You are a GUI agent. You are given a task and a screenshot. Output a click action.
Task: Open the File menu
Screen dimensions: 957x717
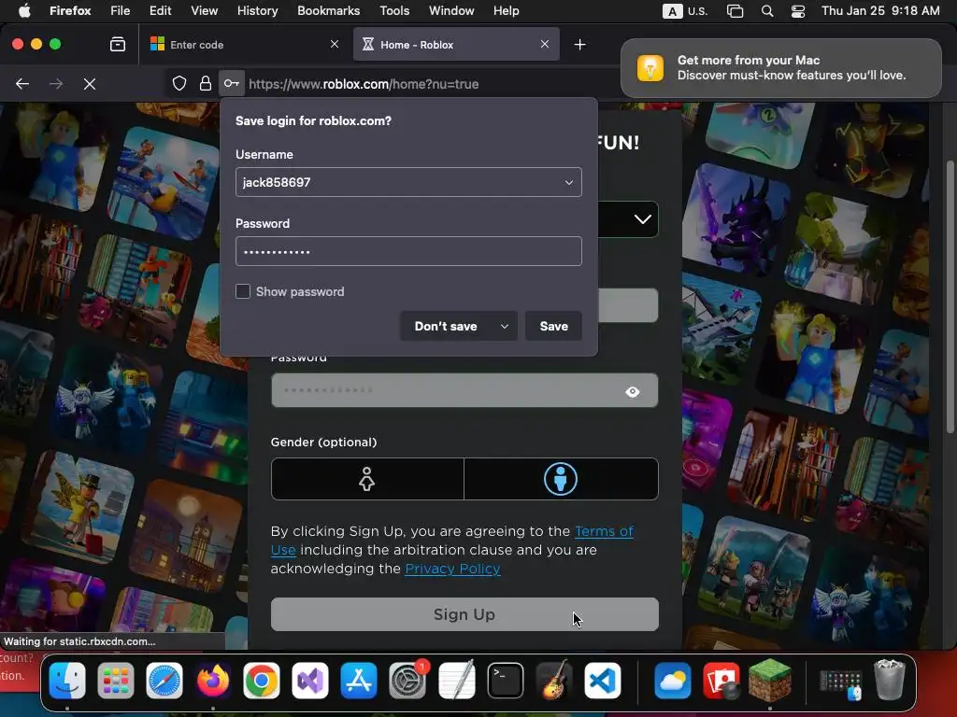pyautogui.click(x=121, y=10)
